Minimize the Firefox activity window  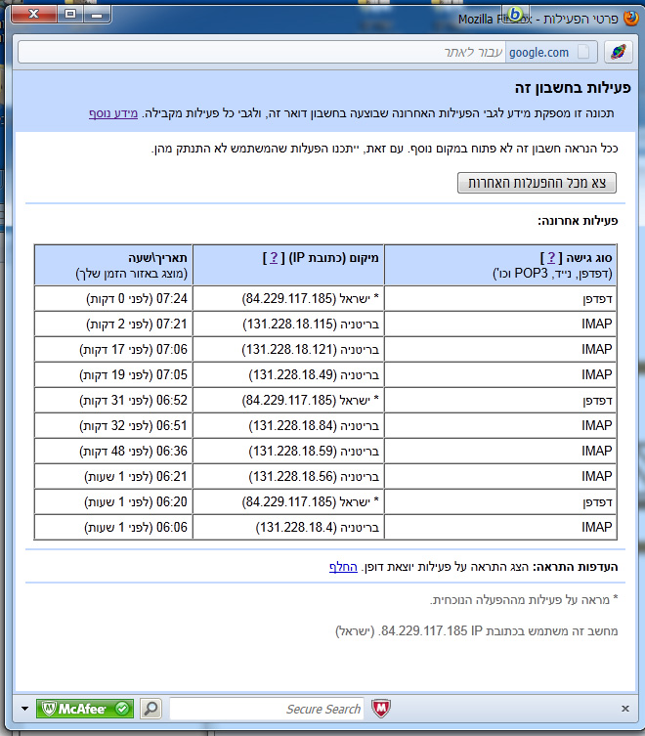[x=97, y=15]
